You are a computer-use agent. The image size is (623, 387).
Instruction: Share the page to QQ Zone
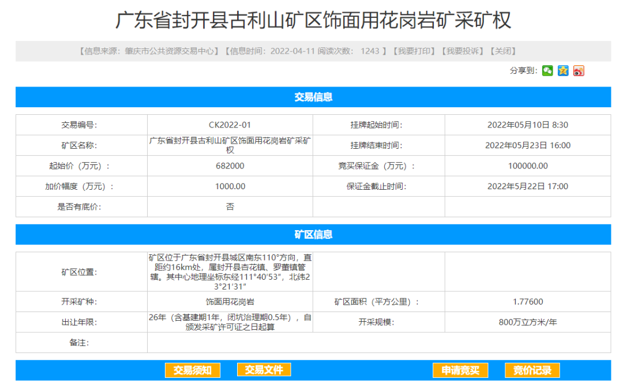[x=563, y=70]
